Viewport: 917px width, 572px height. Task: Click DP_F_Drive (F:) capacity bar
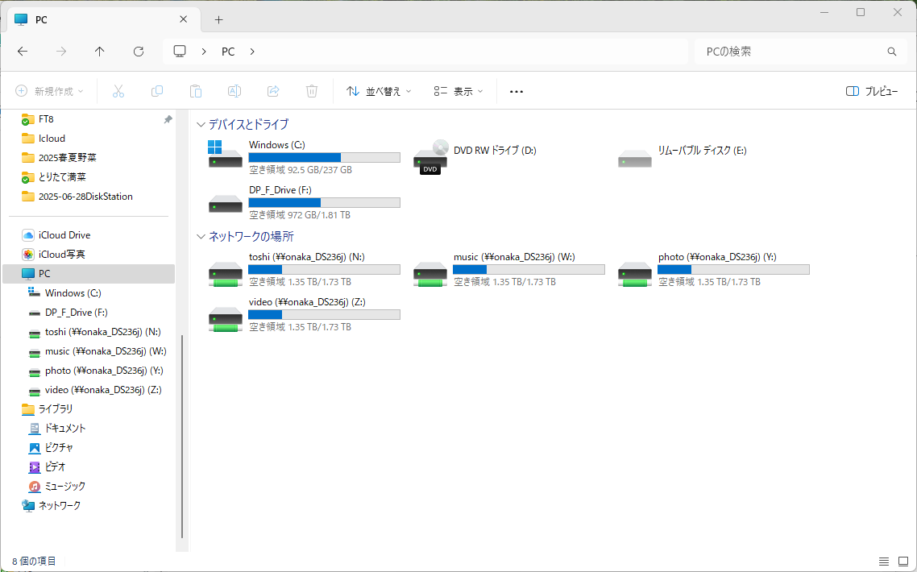point(324,202)
